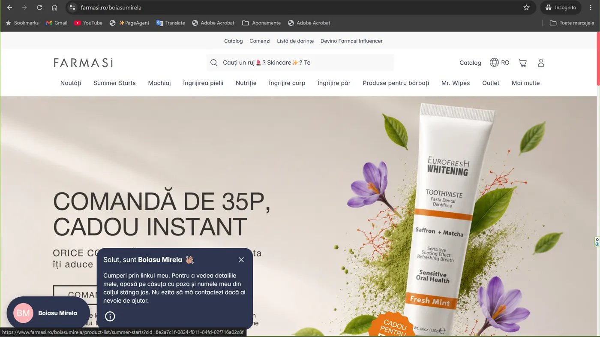Open the Bookmarks shortcut in bookmarks bar
600x337 pixels.
click(22, 23)
